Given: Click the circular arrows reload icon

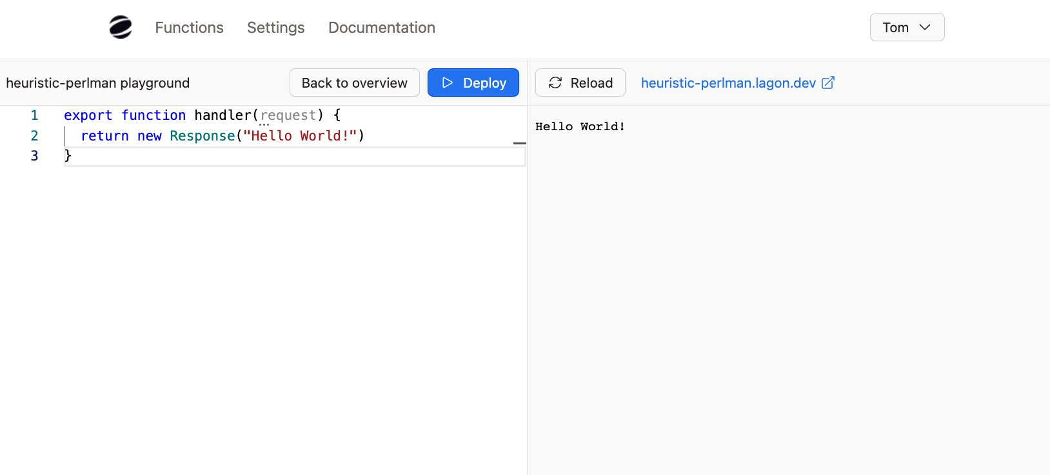Looking at the screenshot, I should point(555,82).
